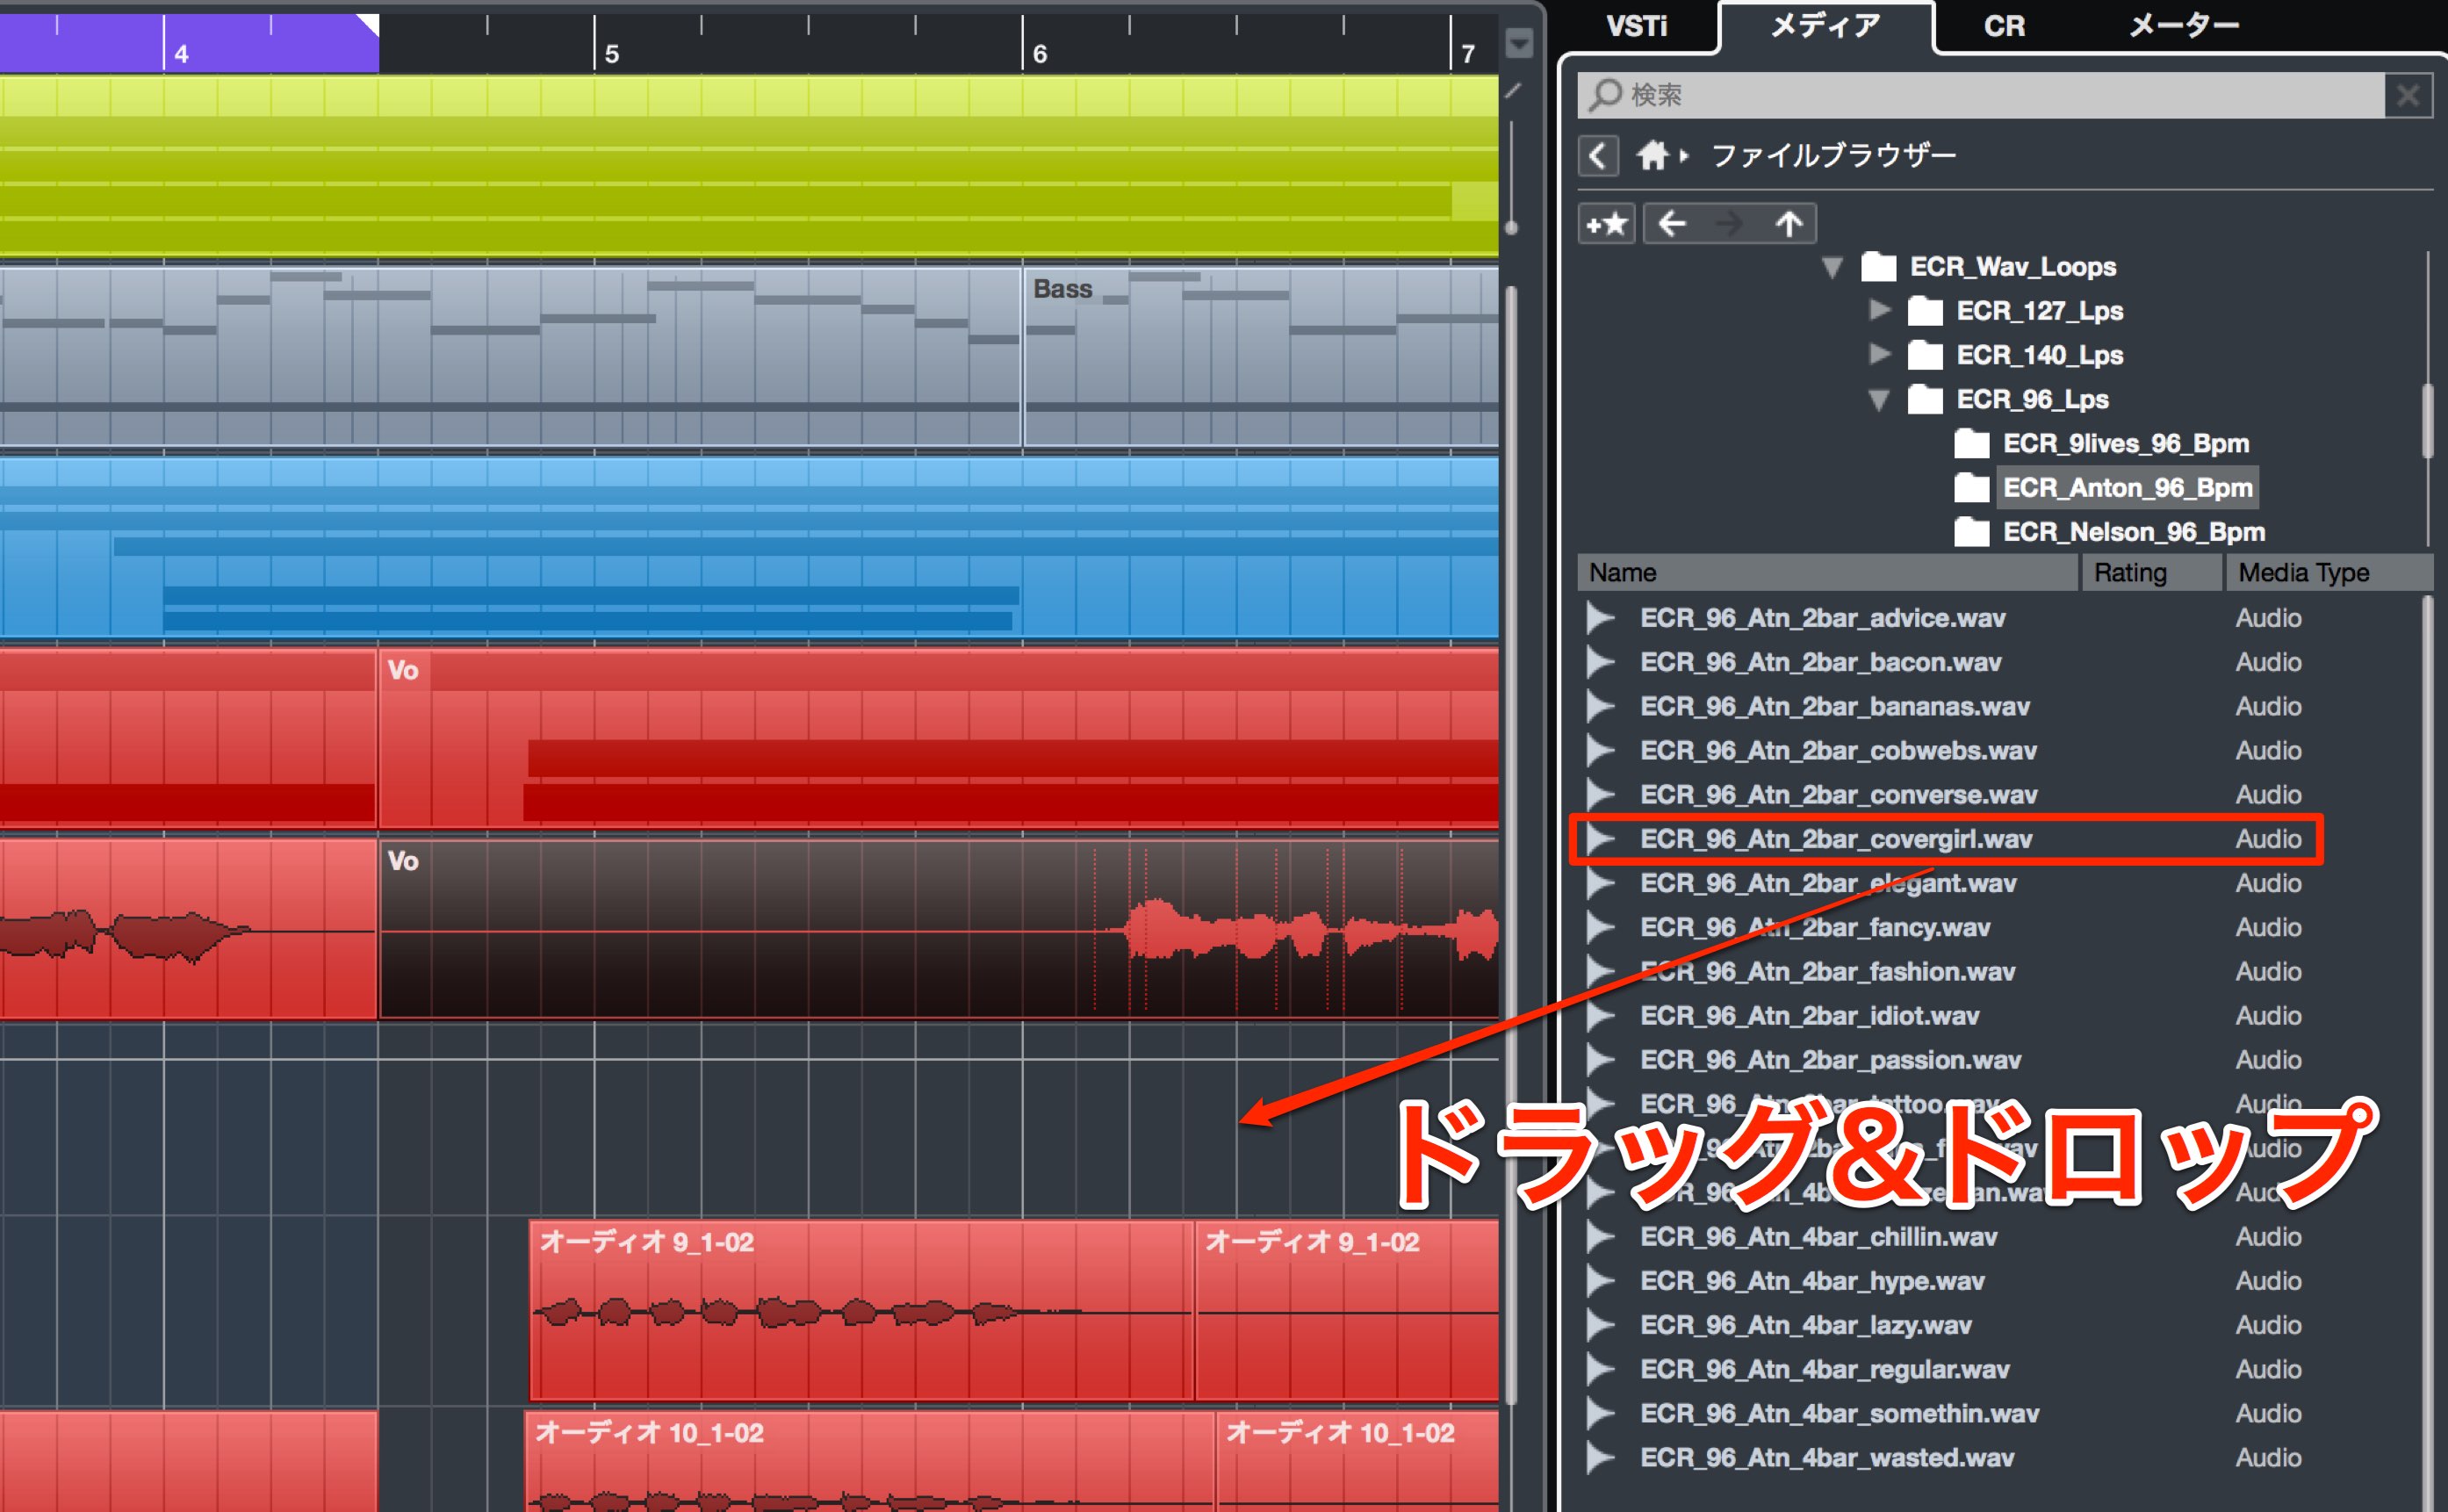
Task: Switch to the VSTi tab
Action: (x=1636, y=26)
